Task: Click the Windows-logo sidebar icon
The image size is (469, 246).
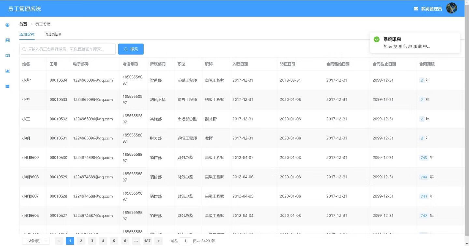Action: (x=7, y=86)
